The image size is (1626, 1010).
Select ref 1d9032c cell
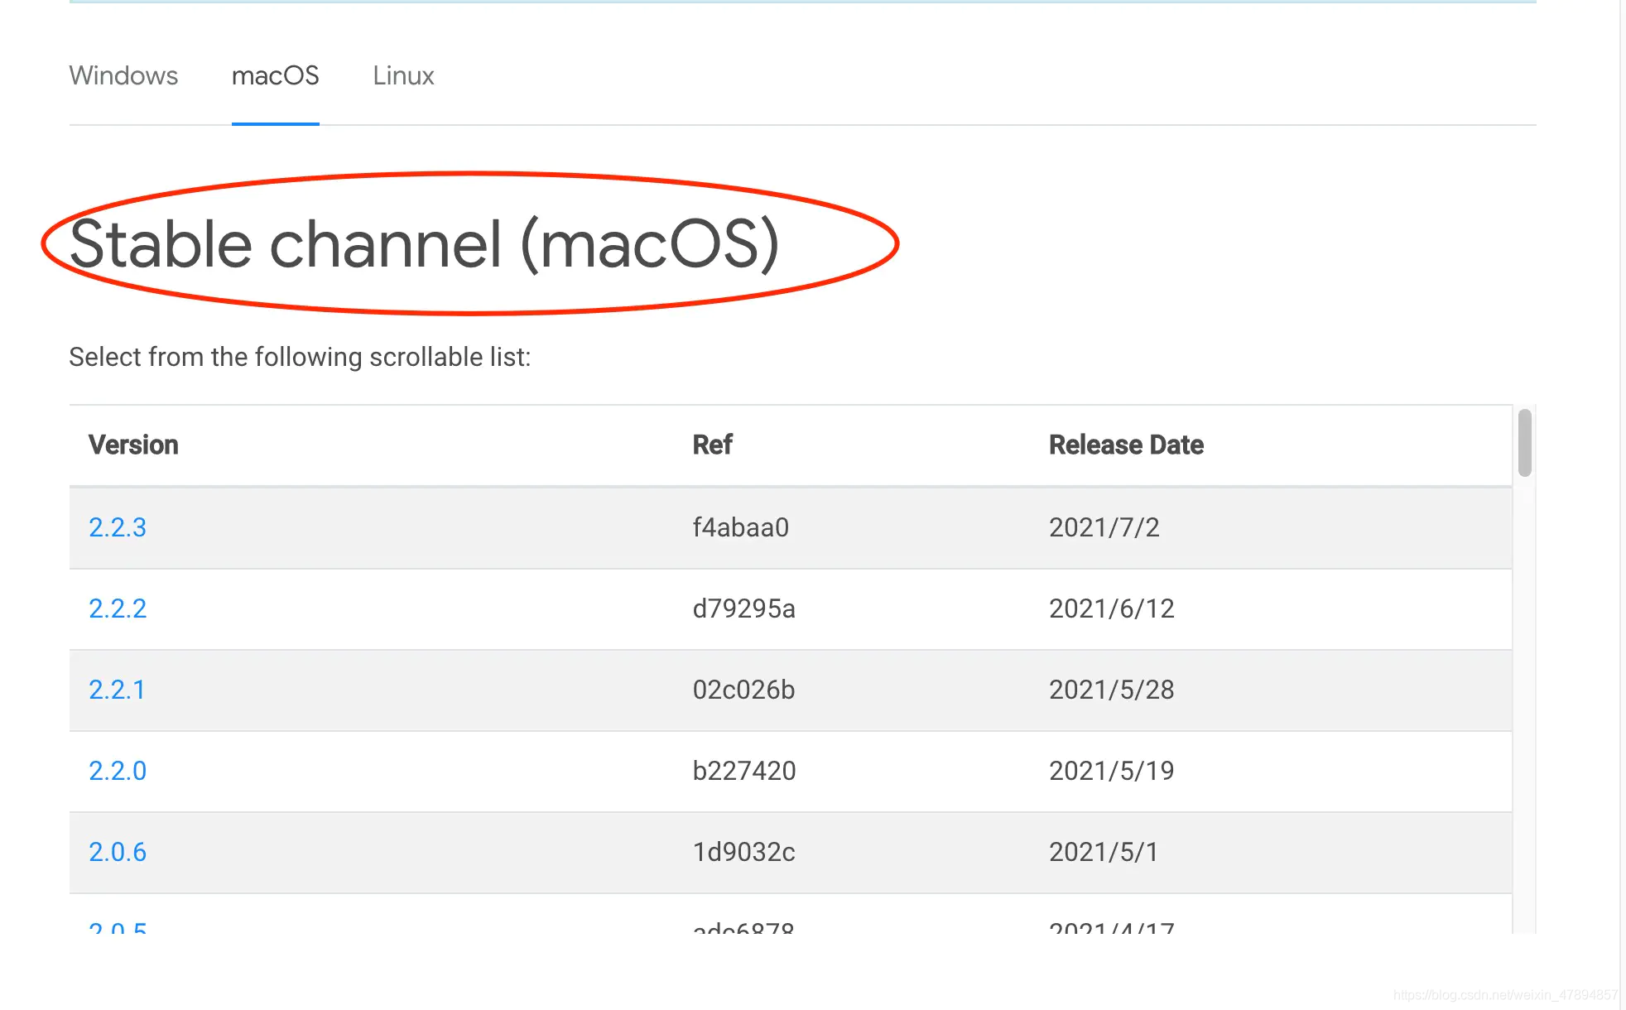click(743, 852)
